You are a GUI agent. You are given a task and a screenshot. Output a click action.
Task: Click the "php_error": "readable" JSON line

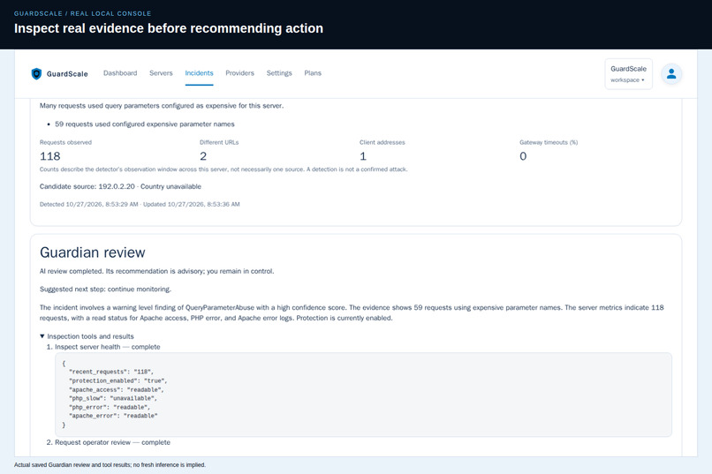coord(110,407)
